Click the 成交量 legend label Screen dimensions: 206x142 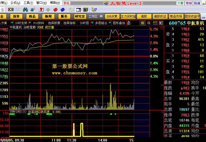tap(50, 27)
